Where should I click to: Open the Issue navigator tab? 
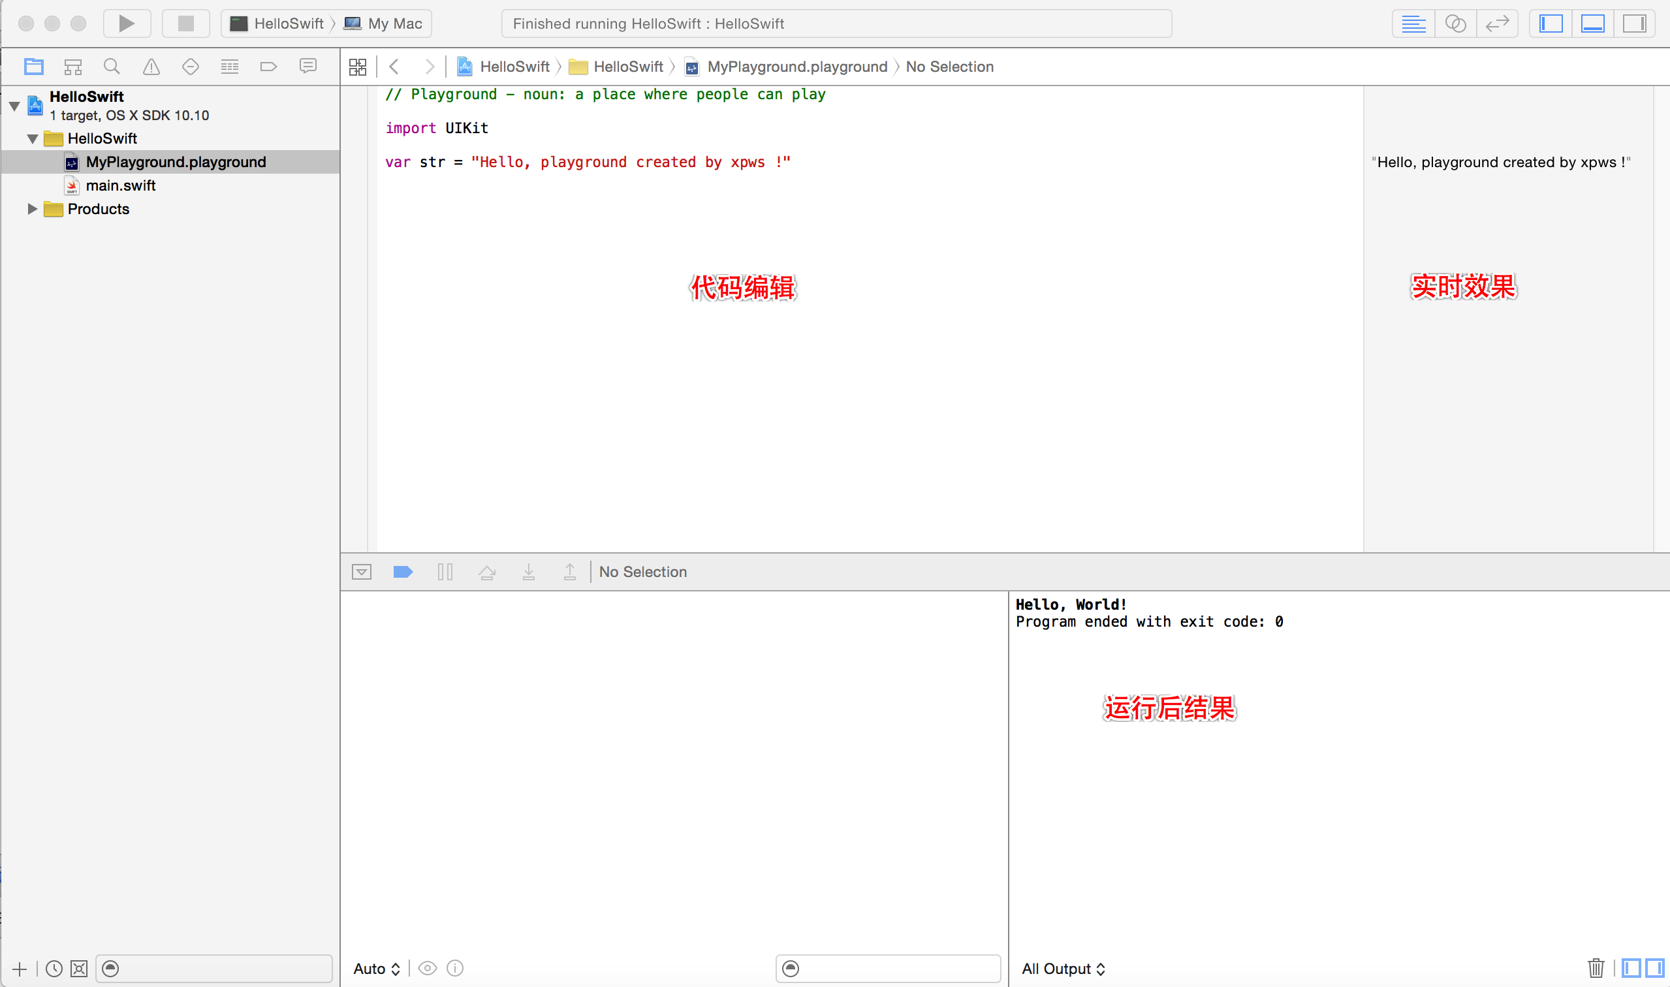click(151, 67)
